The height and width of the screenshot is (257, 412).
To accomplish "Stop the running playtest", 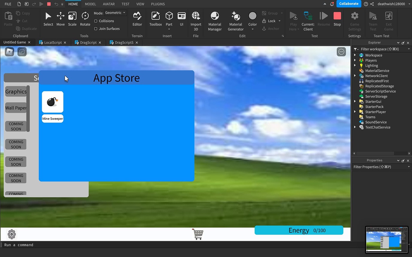I will (337, 18).
